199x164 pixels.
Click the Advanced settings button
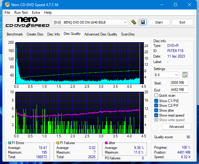point(176,126)
